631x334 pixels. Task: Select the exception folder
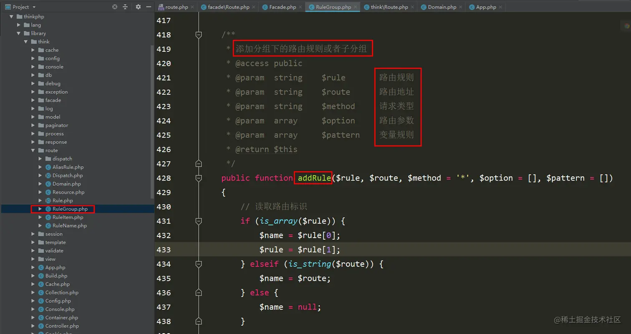point(56,92)
